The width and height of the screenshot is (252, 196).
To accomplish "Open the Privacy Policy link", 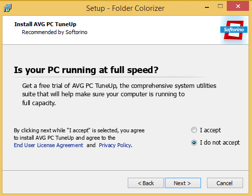I will coord(115,145).
